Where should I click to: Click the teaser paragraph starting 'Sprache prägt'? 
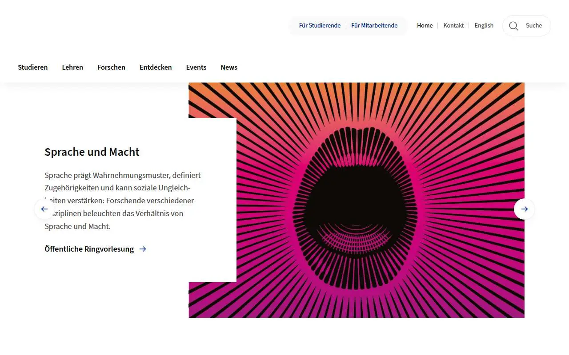click(x=123, y=201)
